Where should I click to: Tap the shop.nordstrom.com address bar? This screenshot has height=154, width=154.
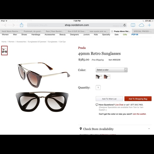(77, 25)
